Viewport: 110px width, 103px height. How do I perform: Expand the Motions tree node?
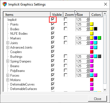[x=8, y=80]
